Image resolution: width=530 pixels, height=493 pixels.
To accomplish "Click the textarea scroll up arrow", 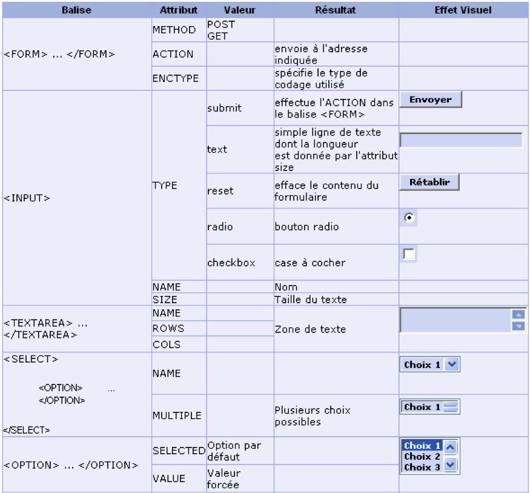I will click(x=518, y=315).
